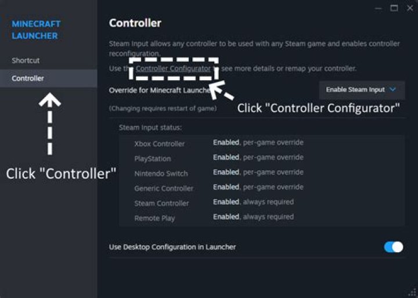Click the Nintendo Switch status row
Viewport: 418px width, 298px height.
[x=261, y=173]
